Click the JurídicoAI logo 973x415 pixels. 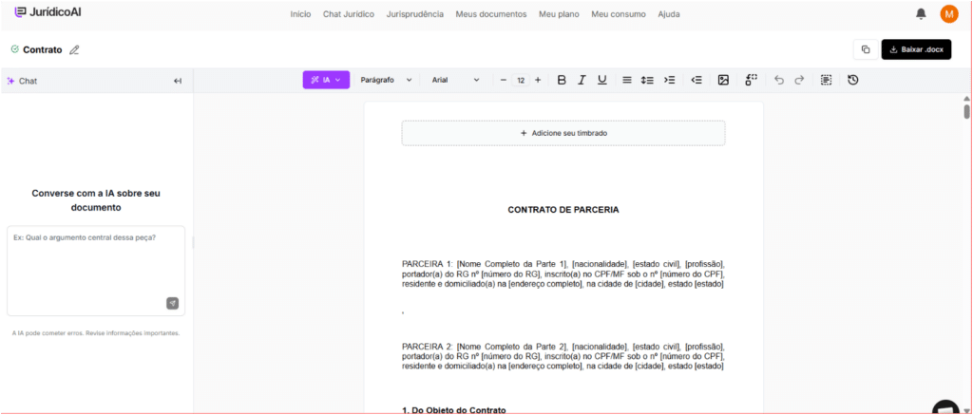coord(48,12)
